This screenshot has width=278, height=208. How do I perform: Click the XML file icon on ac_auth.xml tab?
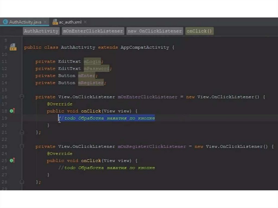pos(55,22)
